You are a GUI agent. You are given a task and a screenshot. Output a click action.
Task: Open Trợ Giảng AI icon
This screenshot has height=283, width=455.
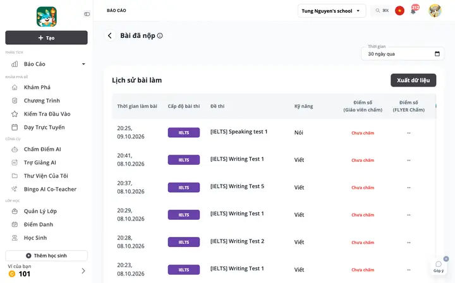point(15,163)
